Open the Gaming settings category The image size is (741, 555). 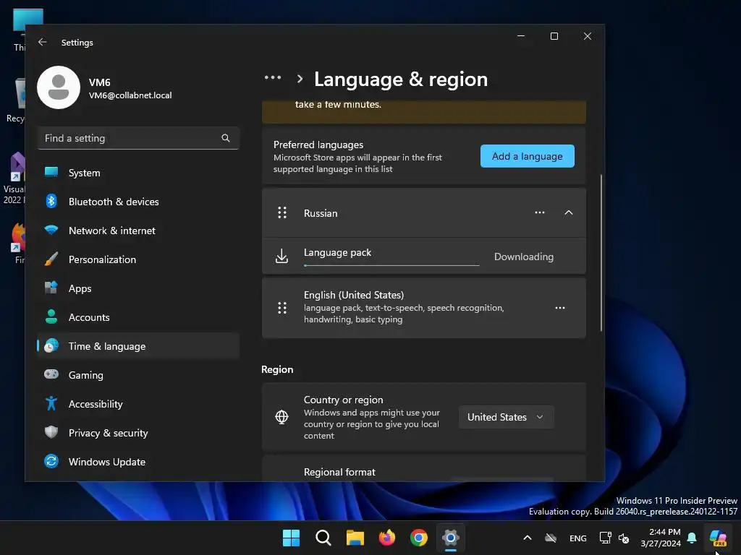(138, 375)
